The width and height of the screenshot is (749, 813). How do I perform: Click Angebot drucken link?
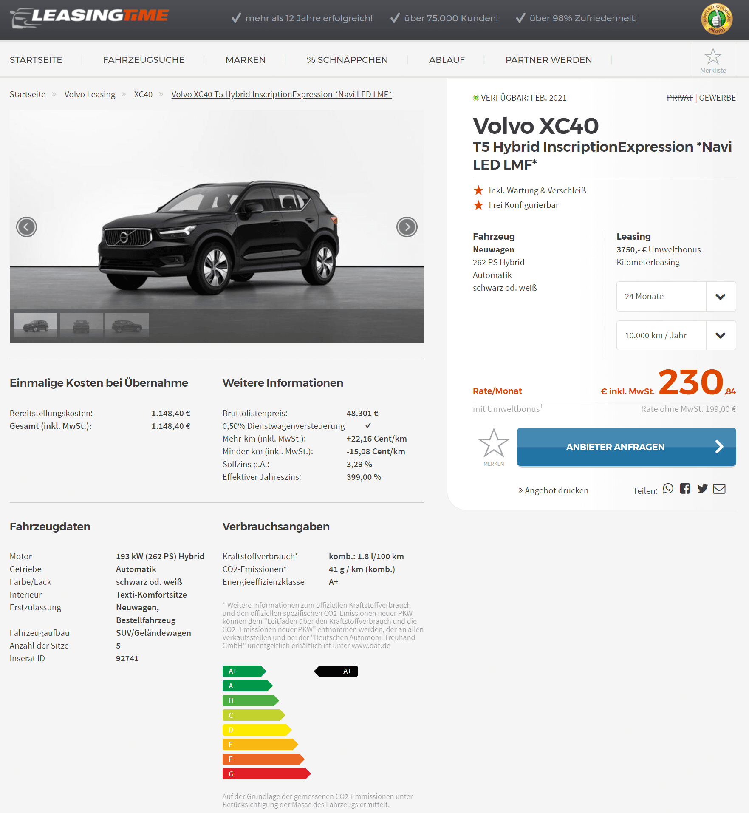(x=553, y=490)
